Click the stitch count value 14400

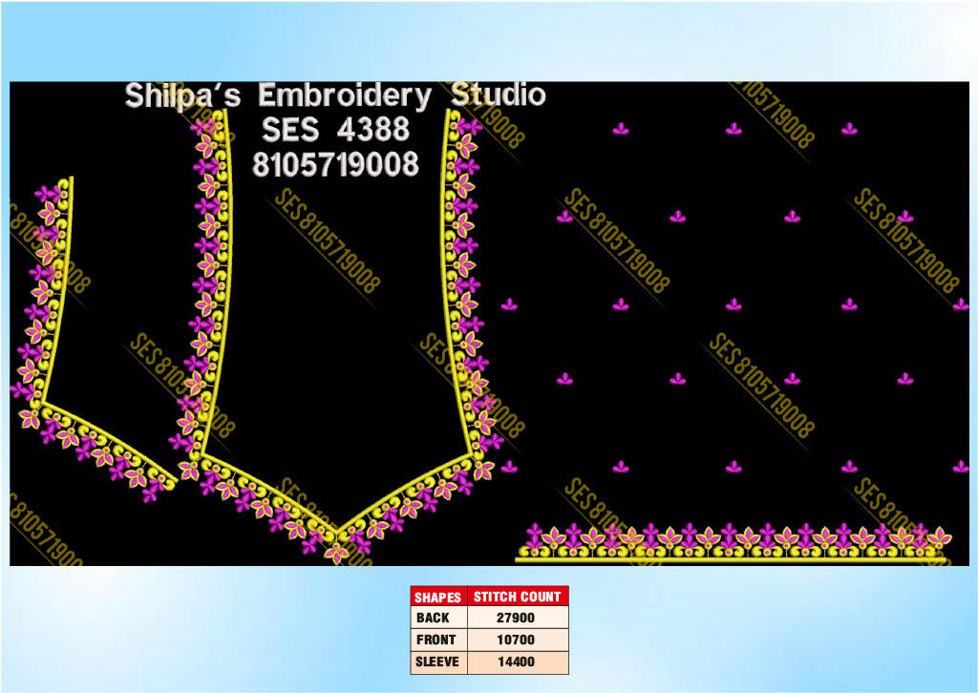(516, 661)
